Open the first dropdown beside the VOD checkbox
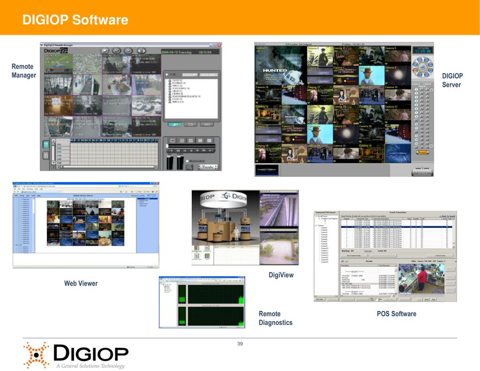The height and width of the screenshot is (371, 480). coord(190,75)
